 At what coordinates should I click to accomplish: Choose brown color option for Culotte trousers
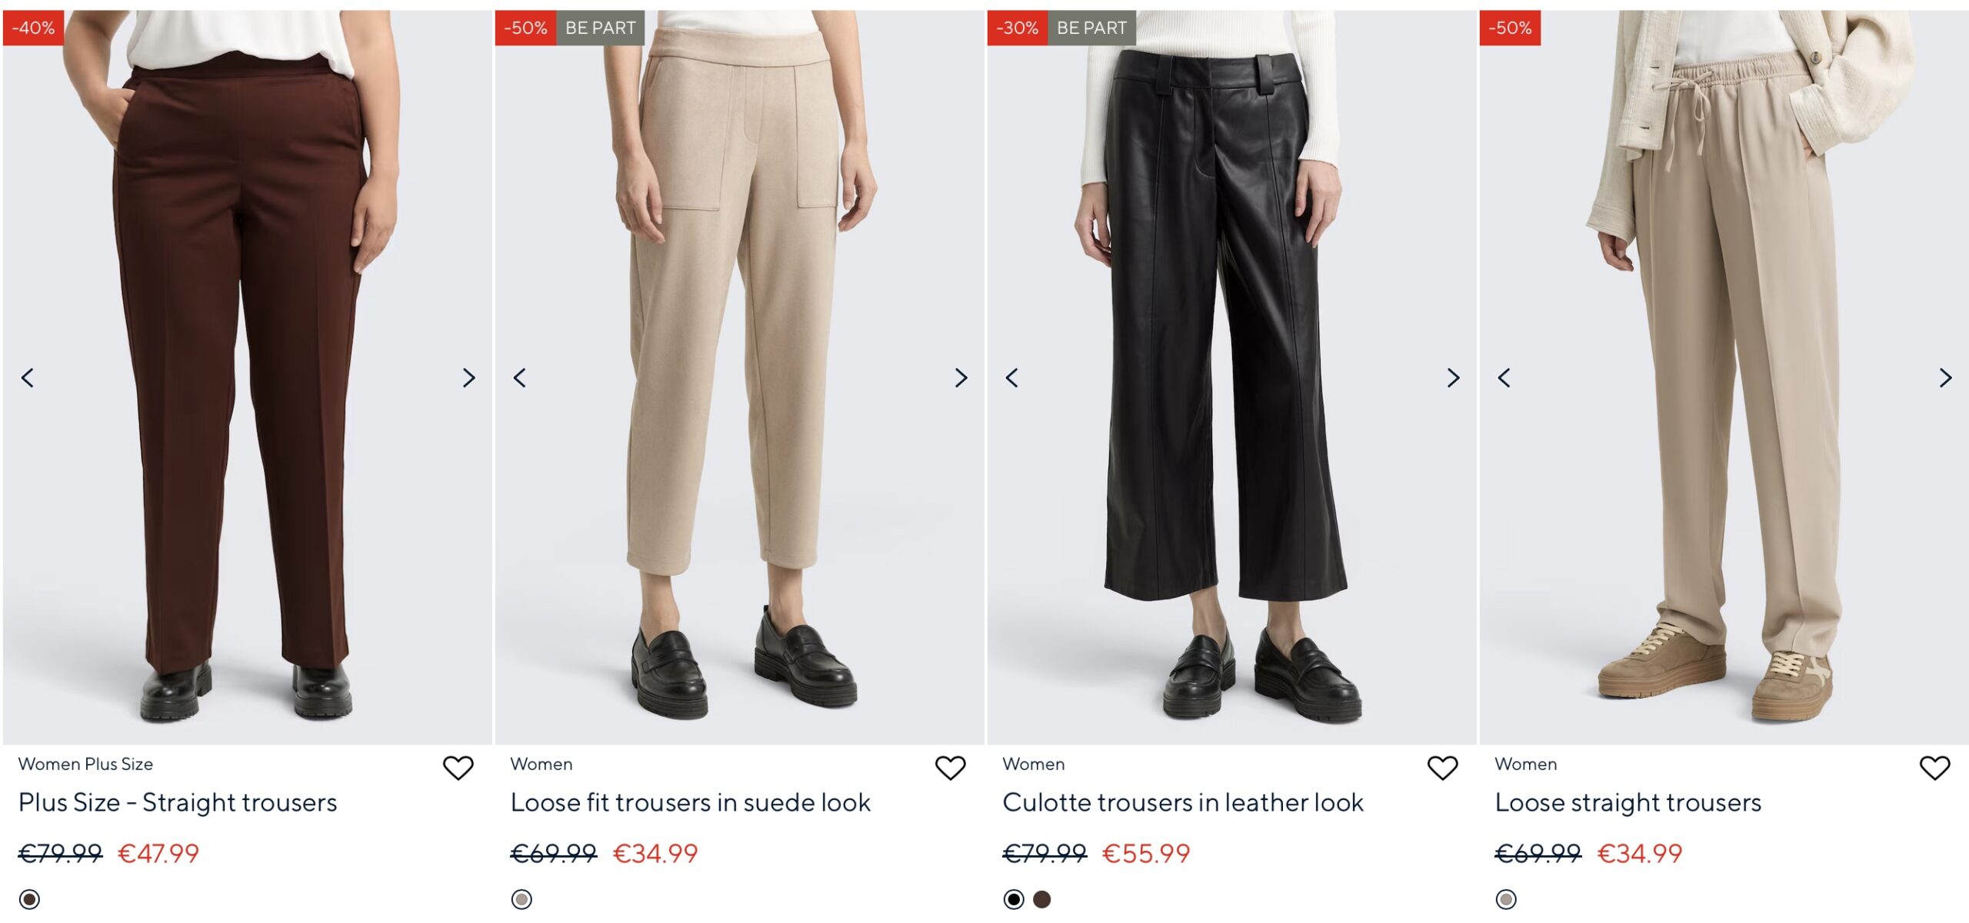click(x=1042, y=899)
